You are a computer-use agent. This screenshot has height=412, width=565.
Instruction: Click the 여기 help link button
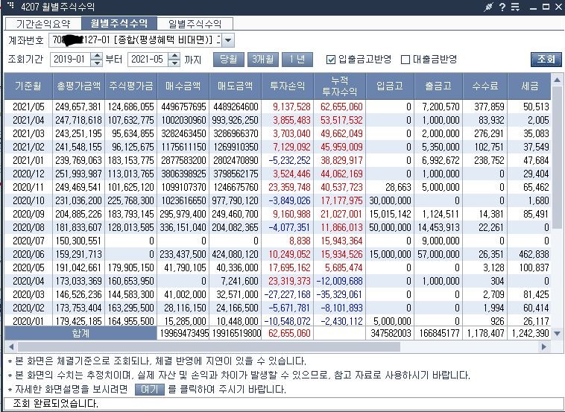(150, 390)
